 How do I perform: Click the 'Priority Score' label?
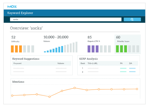(123, 41)
